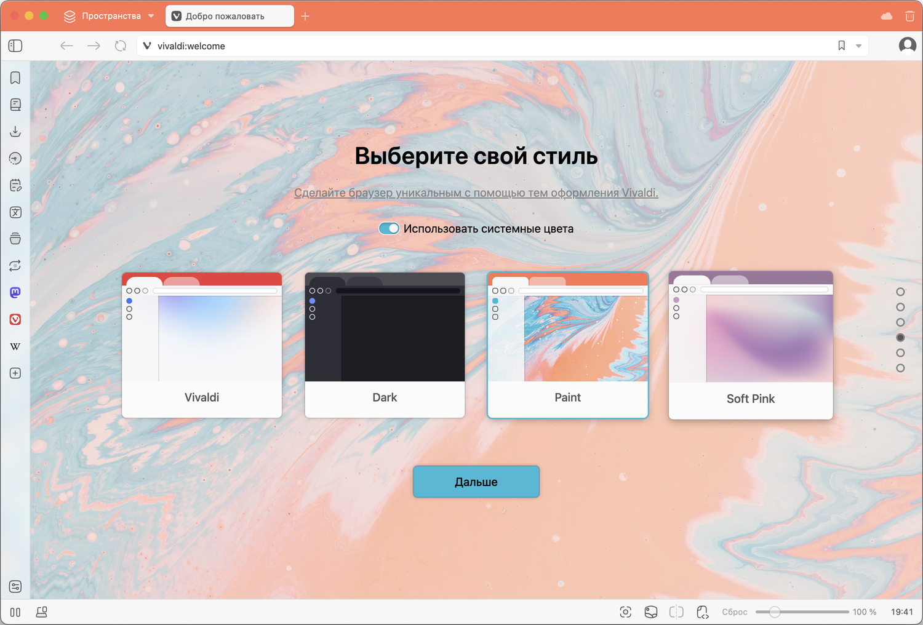This screenshot has width=923, height=625.
Task: Click the 19:41 clock in the status bar
Action: (x=902, y=612)
